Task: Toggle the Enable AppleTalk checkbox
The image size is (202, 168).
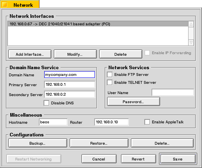Action: click(x=147, y=122)
